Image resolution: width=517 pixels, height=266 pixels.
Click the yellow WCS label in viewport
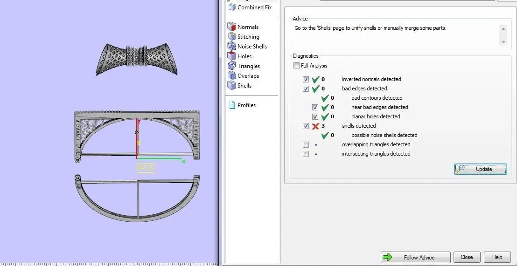pos(146,168)
